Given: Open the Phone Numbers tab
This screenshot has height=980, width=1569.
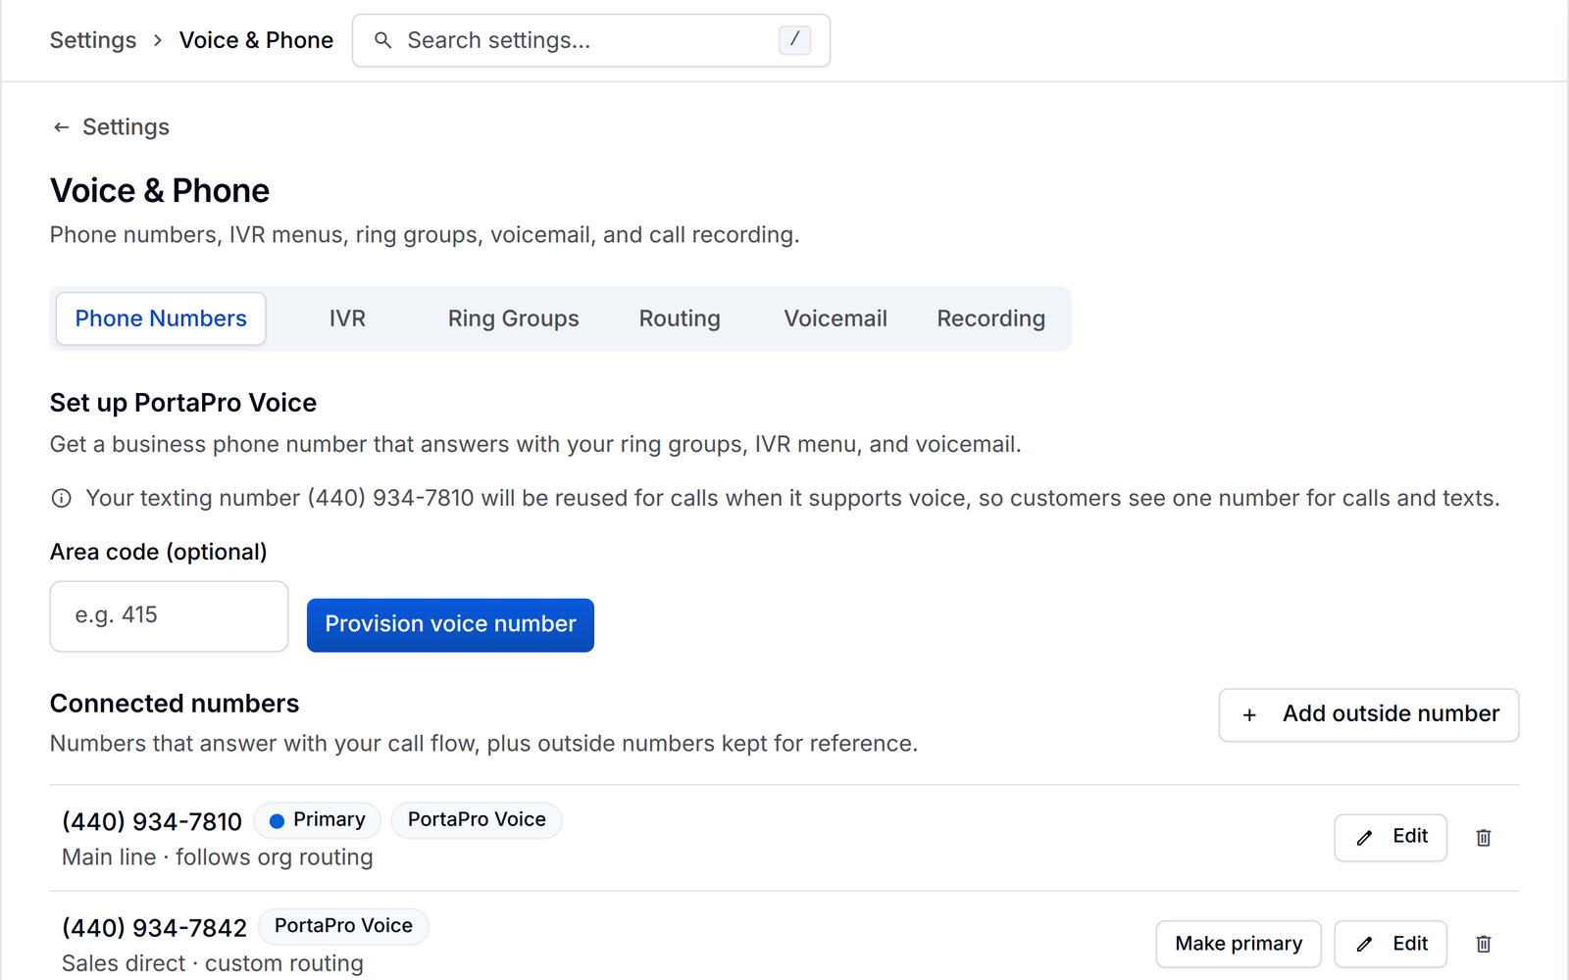Looking at the screenshot, I should [161, 318].
